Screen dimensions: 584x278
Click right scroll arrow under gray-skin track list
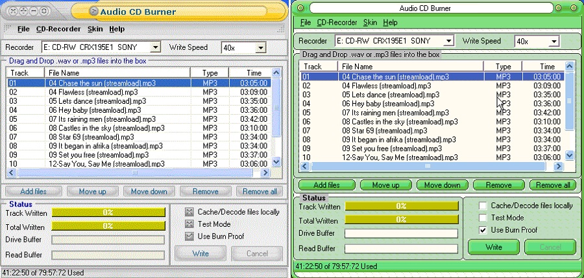point(265,174)
